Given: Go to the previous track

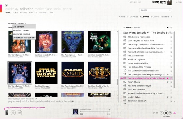Looking at the screenshot, I should (x=161, y=113).
